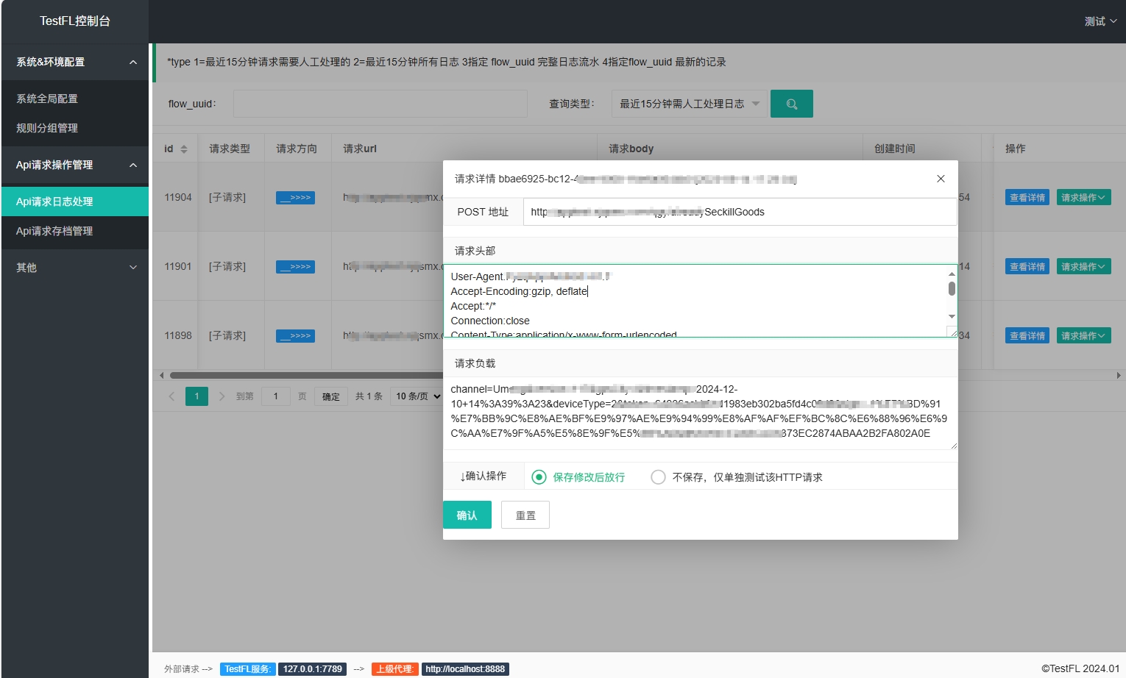Sort the table by id column
The height and width of the screenshot is (678, 1126).
pyautogui.click(x=184, y=149)
